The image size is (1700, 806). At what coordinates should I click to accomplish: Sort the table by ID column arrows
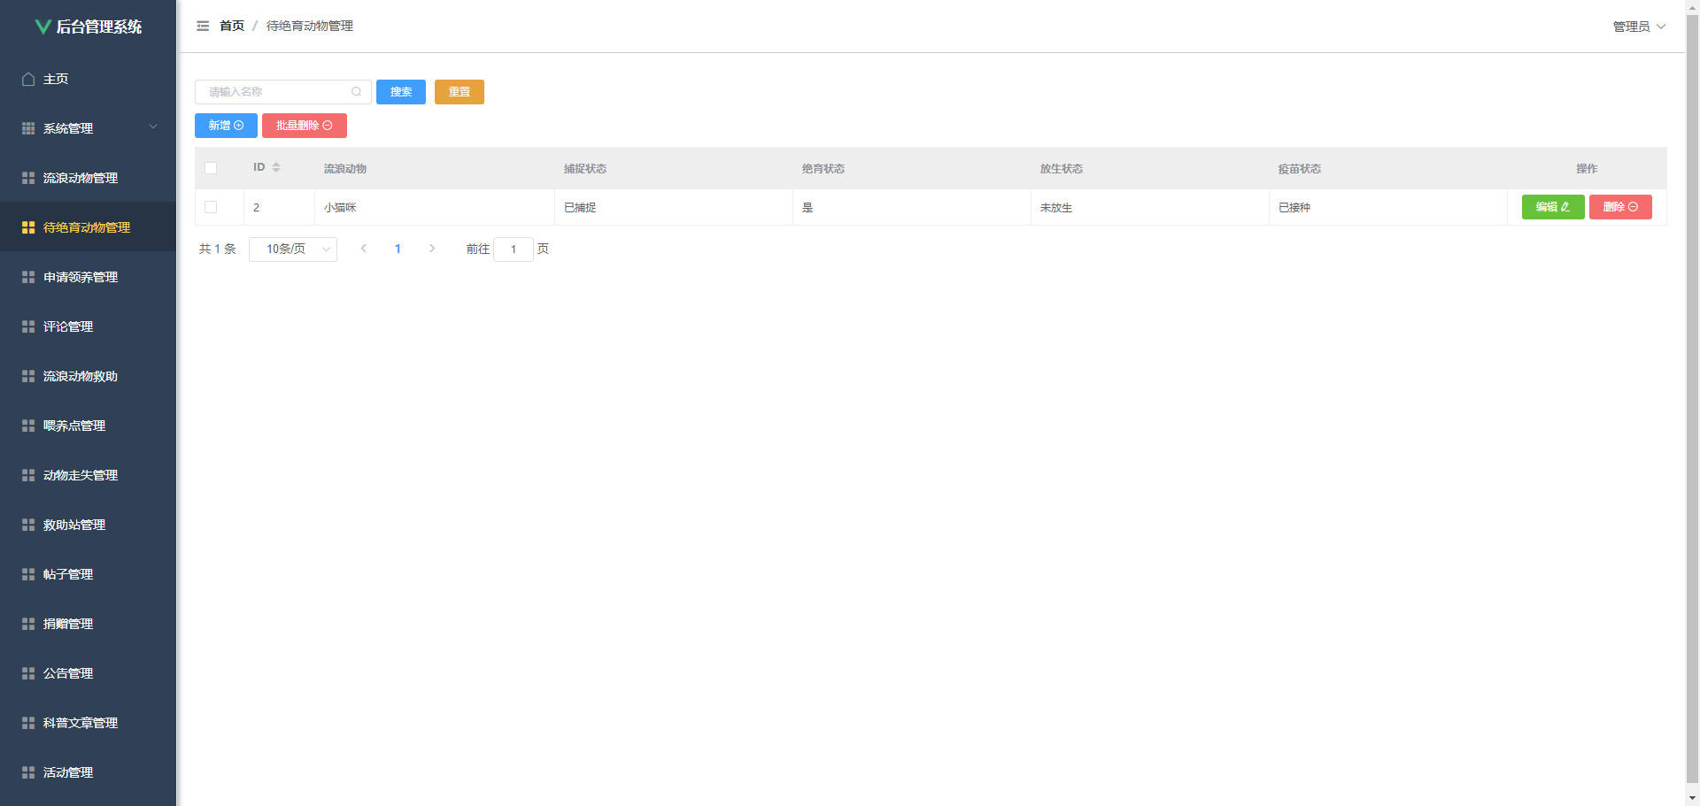coord(276,168)
